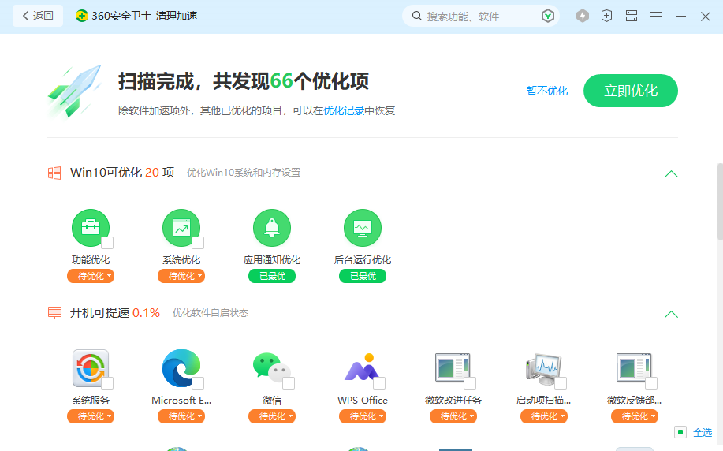Collapse the 开机可提速 section chevron

pos(671,314)
